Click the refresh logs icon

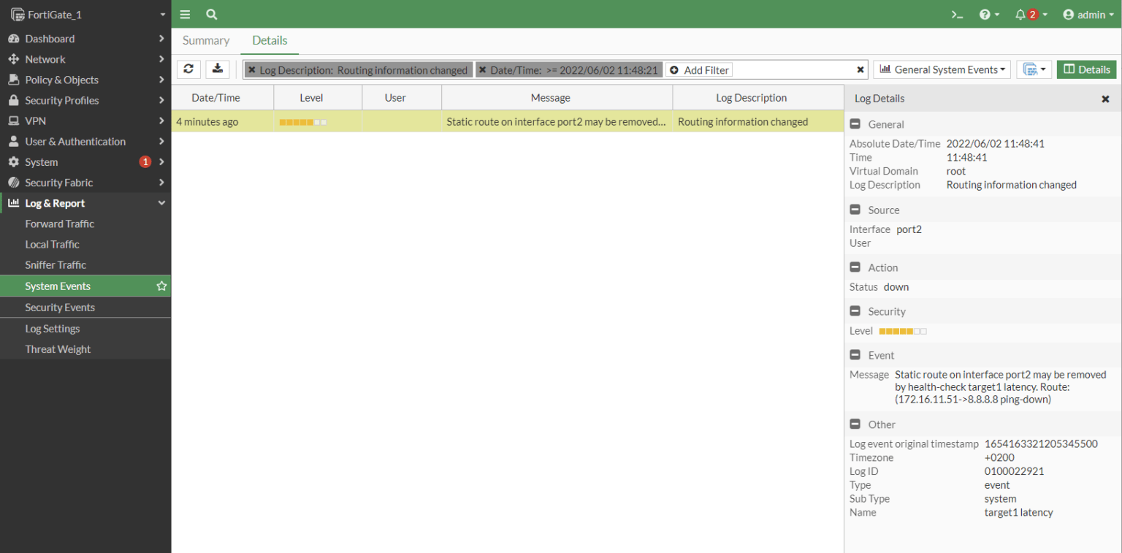[x=188, y=69]
